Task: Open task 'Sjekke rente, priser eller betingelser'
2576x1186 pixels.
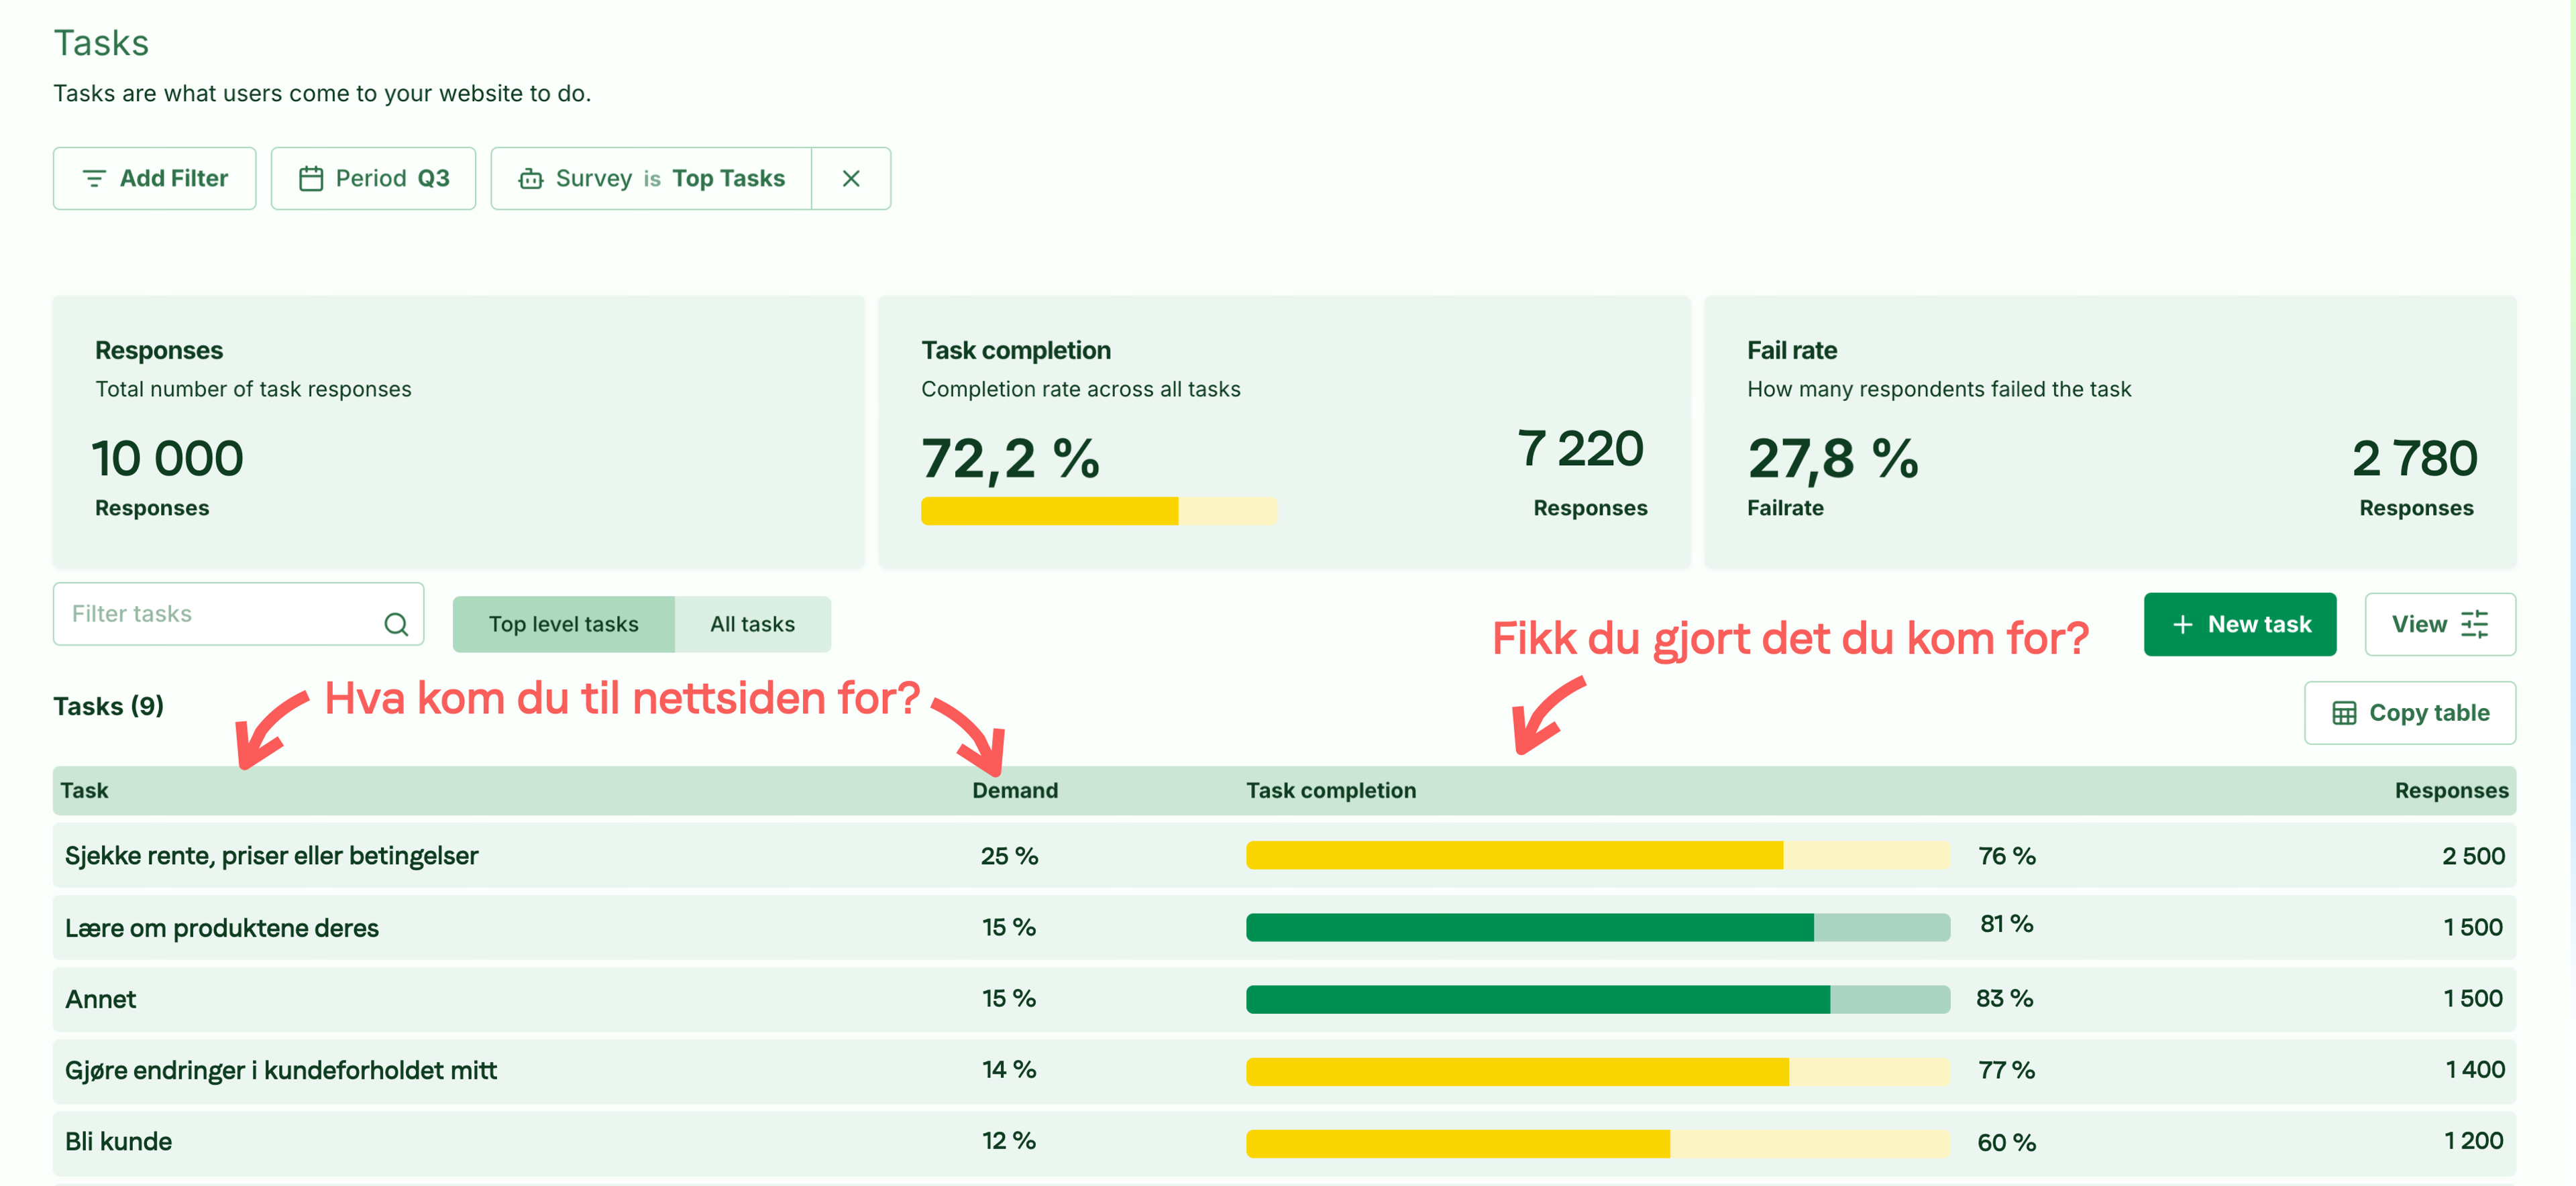Action: 271,856
